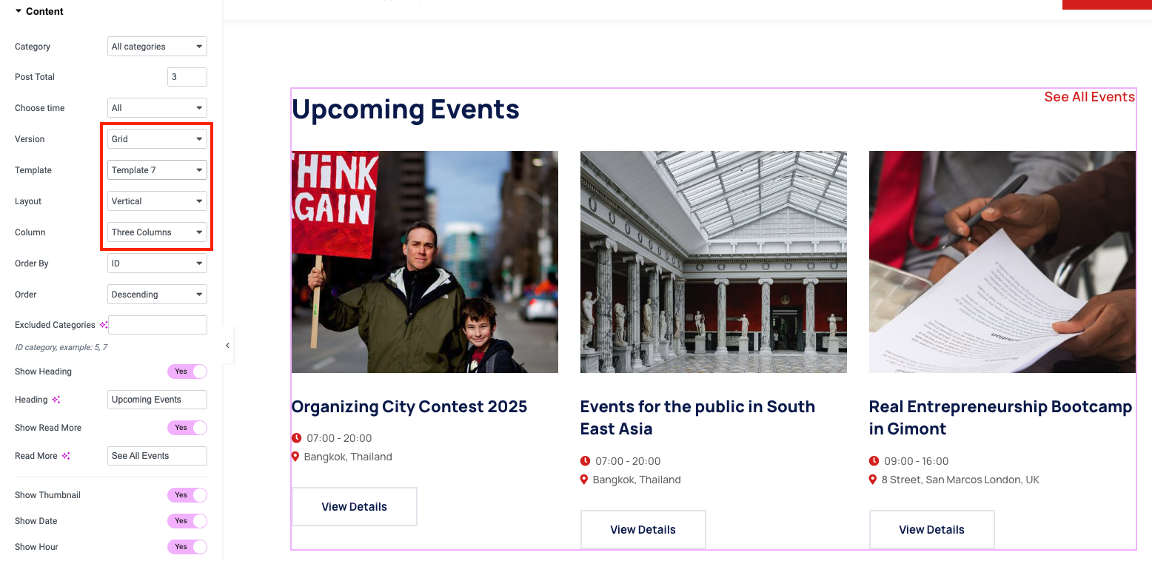The height and width of the screenshot is (561, 1152).
Task: Click location pin beside San Marcos London address
Action: click(x=874, y=480)
